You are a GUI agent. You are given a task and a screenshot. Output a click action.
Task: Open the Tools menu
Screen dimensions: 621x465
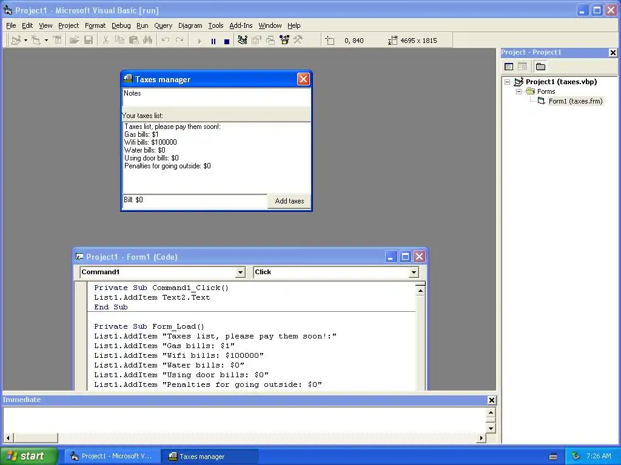tap(216, 25)
